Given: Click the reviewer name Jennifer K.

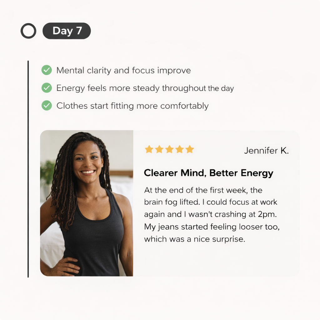Looking at the screenshot, I should (266, 151).
